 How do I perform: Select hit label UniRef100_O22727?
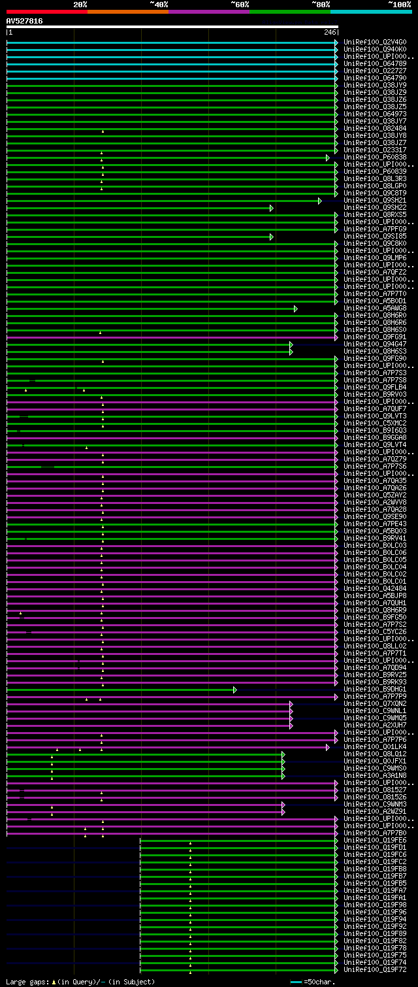click(375, 71)
